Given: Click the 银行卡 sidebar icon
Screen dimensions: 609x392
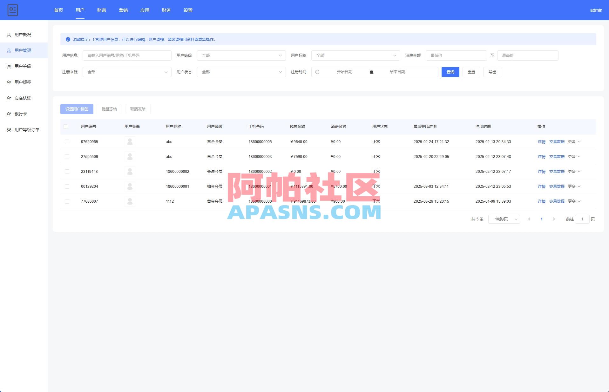Looking at the screenshot, I should coord(9,114).
